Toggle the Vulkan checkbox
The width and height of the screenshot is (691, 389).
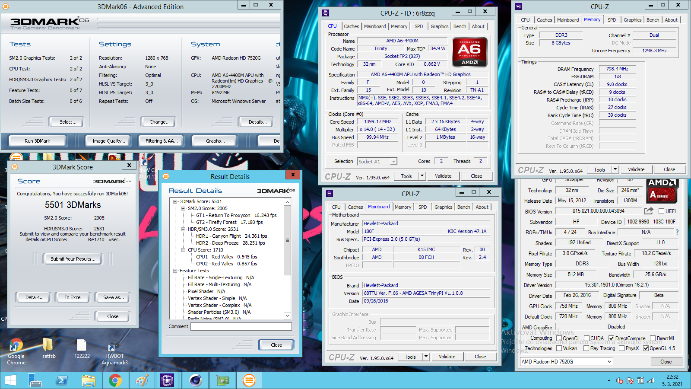coord(559,348)
